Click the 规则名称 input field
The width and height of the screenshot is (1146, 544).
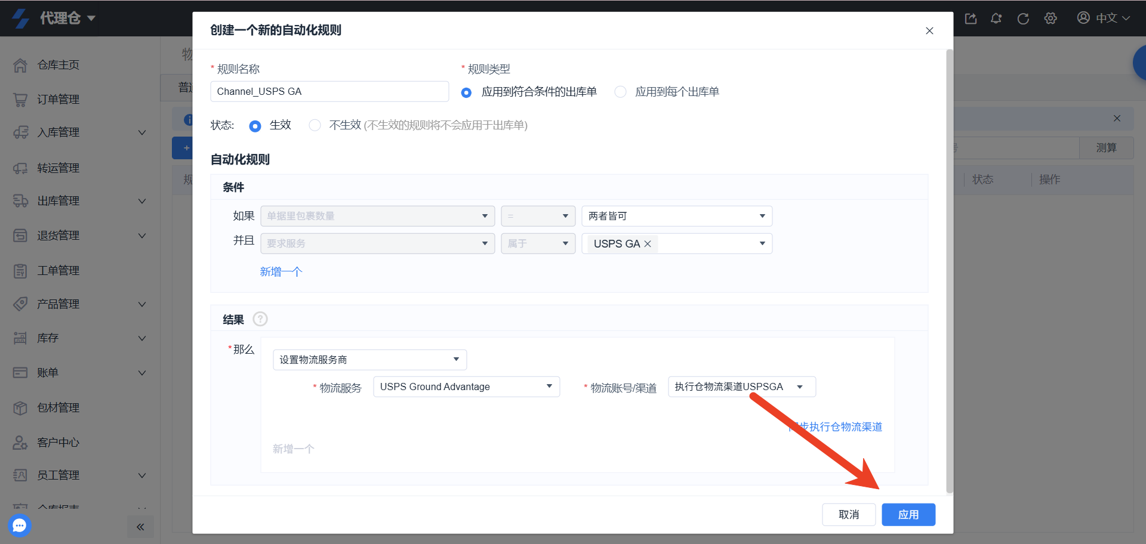pyautogui.click(x=329, y=91)
